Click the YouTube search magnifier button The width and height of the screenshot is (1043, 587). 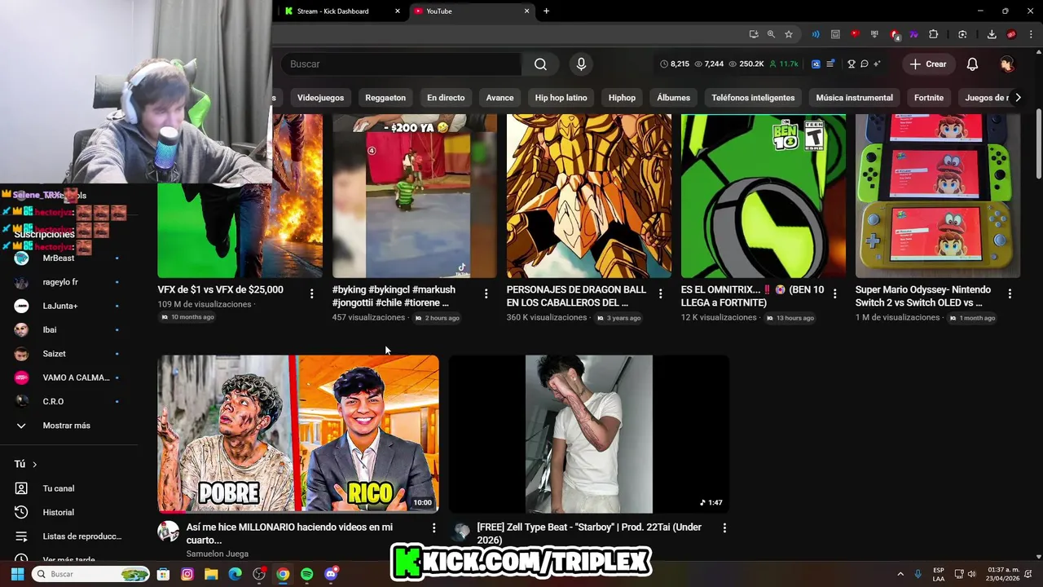540,64
